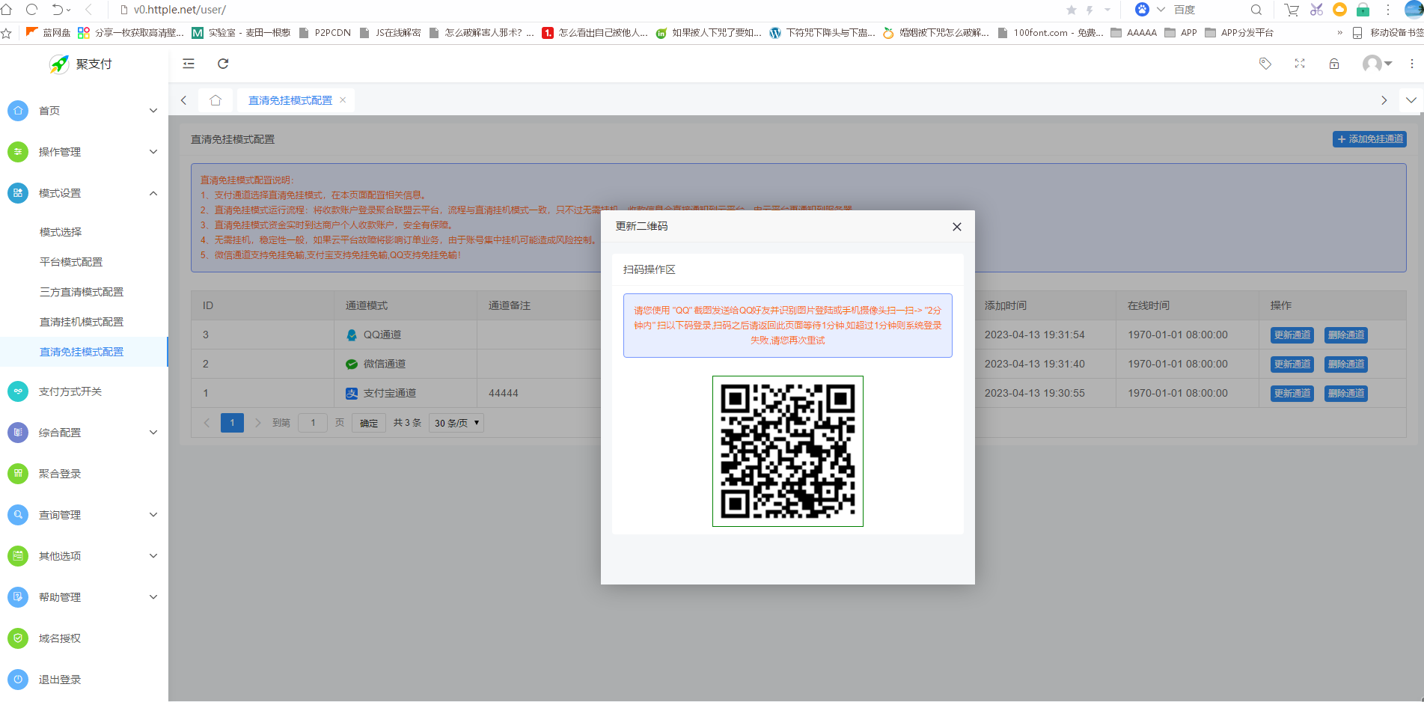Open the user avatar menu

(x=1377, y=64)
